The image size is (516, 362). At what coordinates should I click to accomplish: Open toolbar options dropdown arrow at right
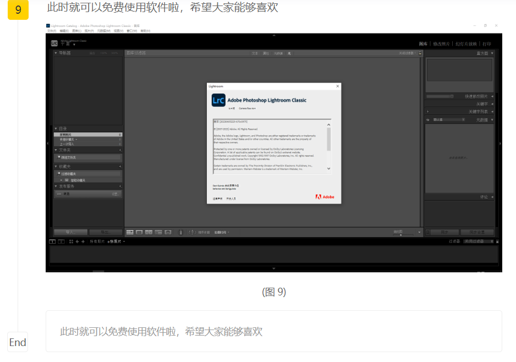(419, 232)
